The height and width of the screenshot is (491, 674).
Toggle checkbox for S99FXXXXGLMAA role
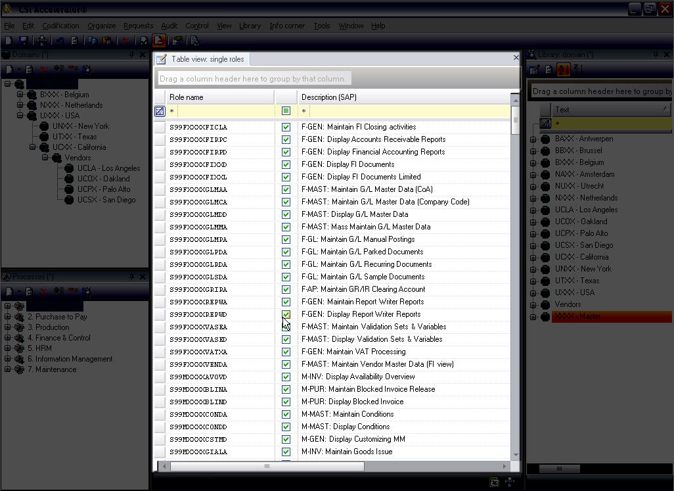(286, 189)
